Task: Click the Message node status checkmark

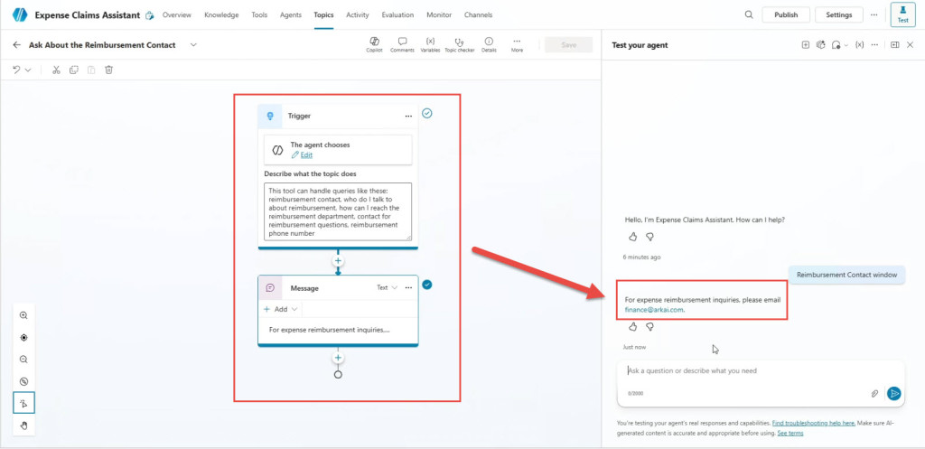Action: pos(427,285)
